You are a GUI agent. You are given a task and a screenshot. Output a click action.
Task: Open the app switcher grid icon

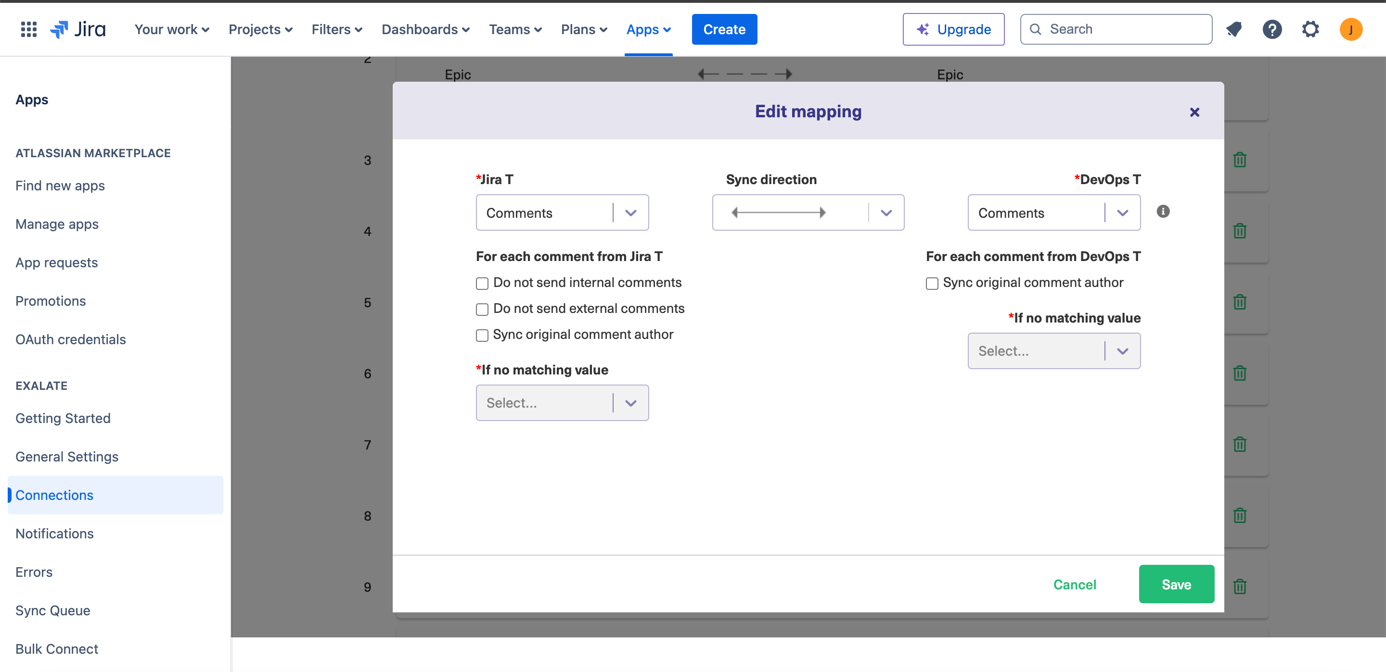[x=28, y=29]
